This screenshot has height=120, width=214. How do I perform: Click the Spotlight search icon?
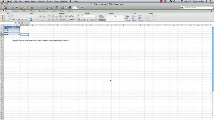click(210, 1)
